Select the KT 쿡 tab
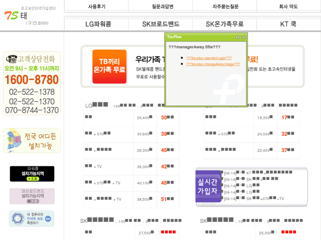Image resolution: width=321 pixels, height=240 pixels. (288, 24)
